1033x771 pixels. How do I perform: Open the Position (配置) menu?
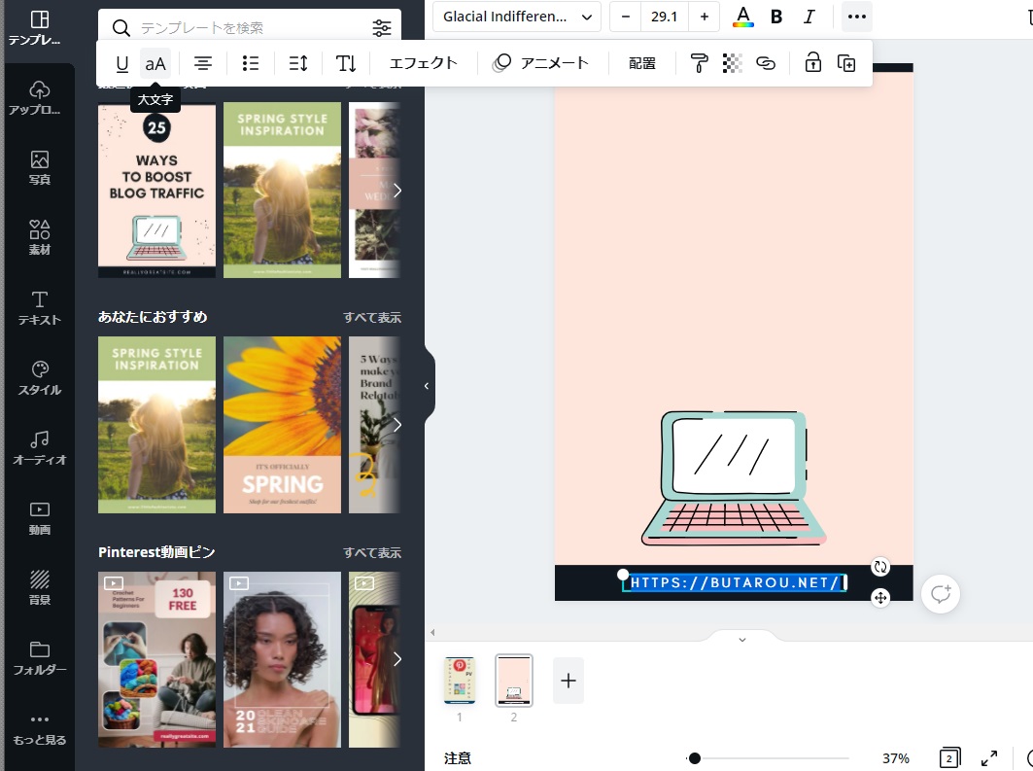[x=641, y=63]
